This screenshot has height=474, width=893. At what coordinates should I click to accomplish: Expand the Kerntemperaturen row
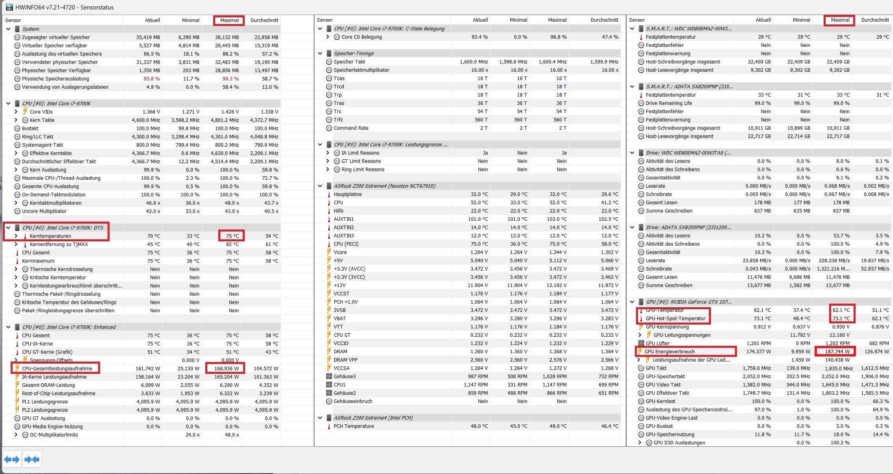(x=16, y=236)
